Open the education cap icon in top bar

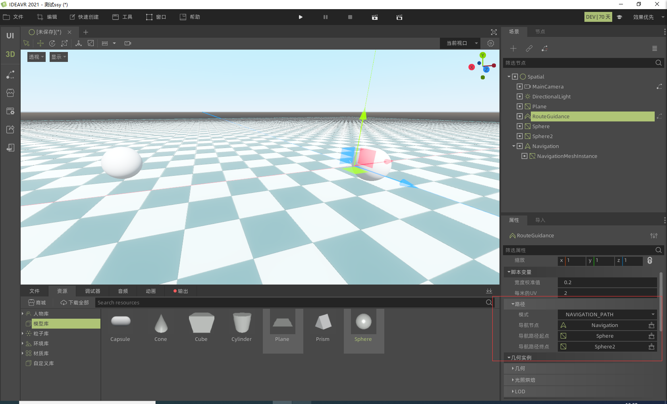coord(619,17)
